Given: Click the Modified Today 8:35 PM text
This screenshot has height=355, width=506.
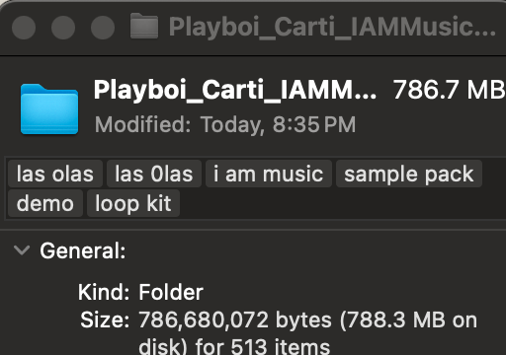Looking at the screenshot, I should 225,125.
